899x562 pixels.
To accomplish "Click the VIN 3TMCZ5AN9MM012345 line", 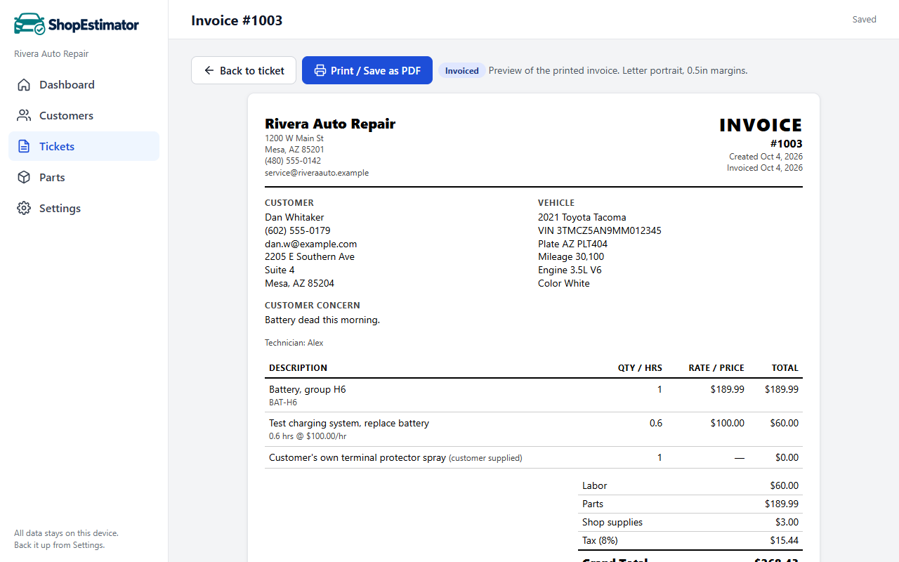I will click(600, 230).
